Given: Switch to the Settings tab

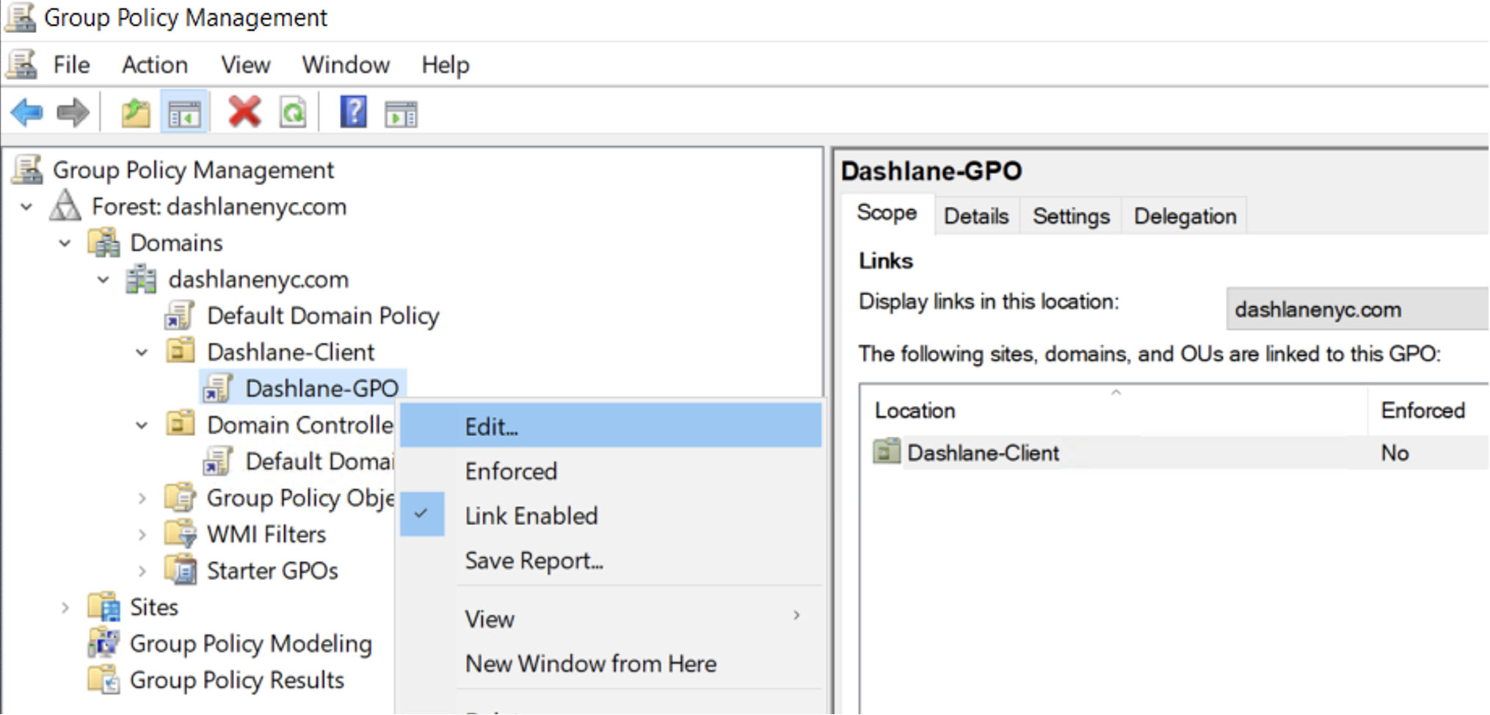Looking at the screenshot, I should pyautogui.click(x=1070, y=217).
